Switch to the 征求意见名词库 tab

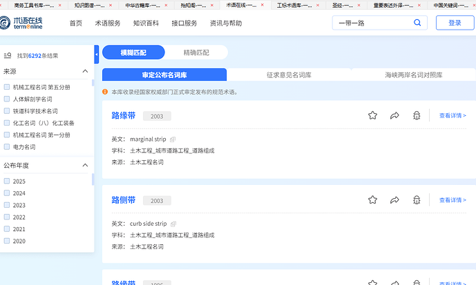point(289,75)
